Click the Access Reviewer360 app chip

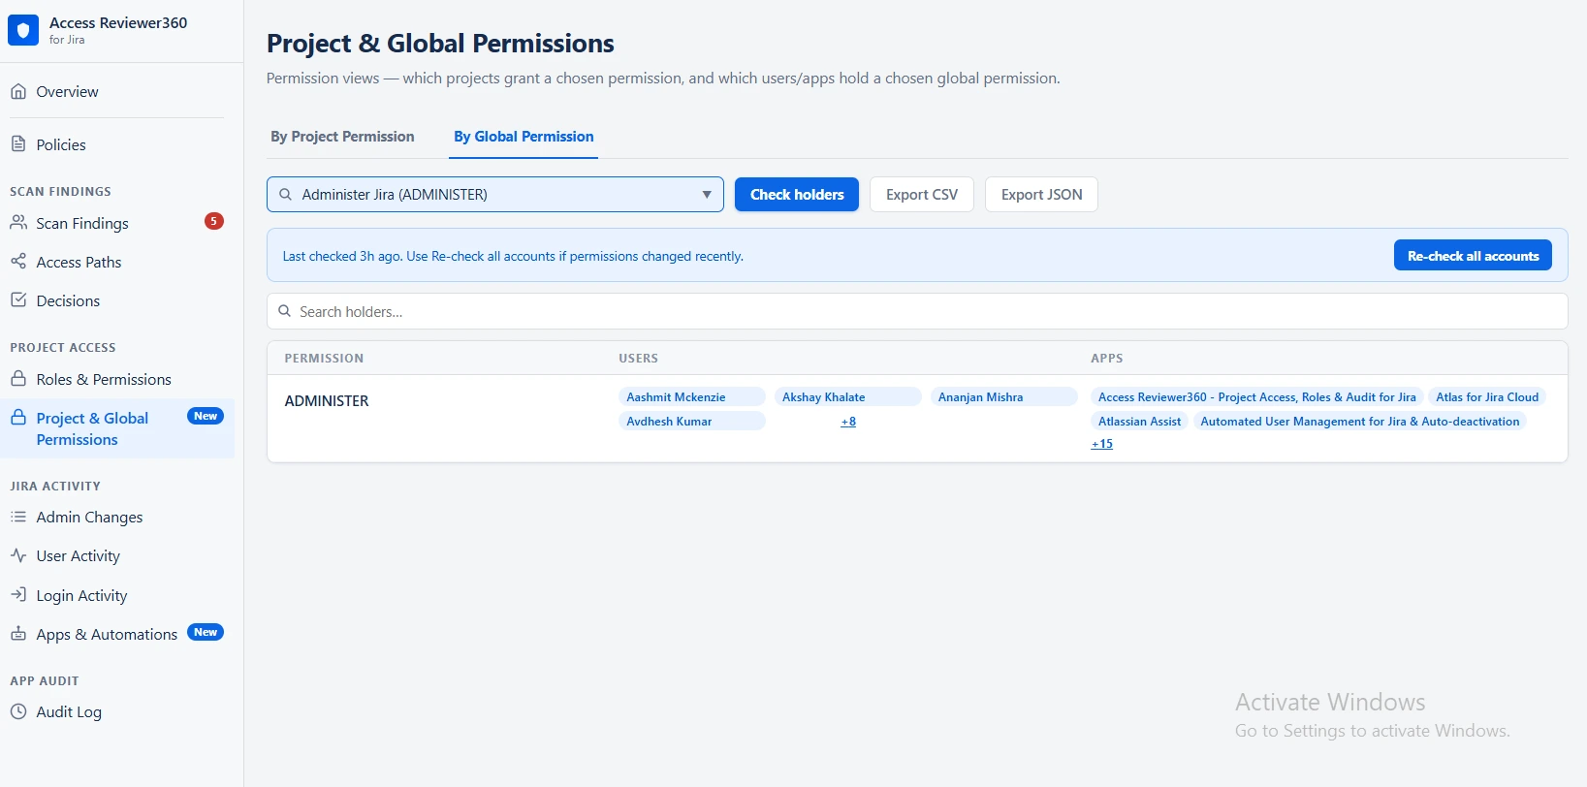tap(1256, 396)
